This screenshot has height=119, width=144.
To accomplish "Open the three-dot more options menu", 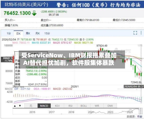I will (141, 33).
